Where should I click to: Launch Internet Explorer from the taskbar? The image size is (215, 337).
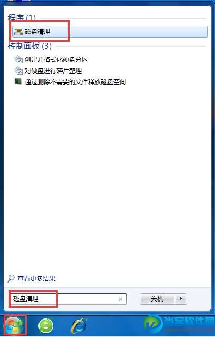pos(79,326)
